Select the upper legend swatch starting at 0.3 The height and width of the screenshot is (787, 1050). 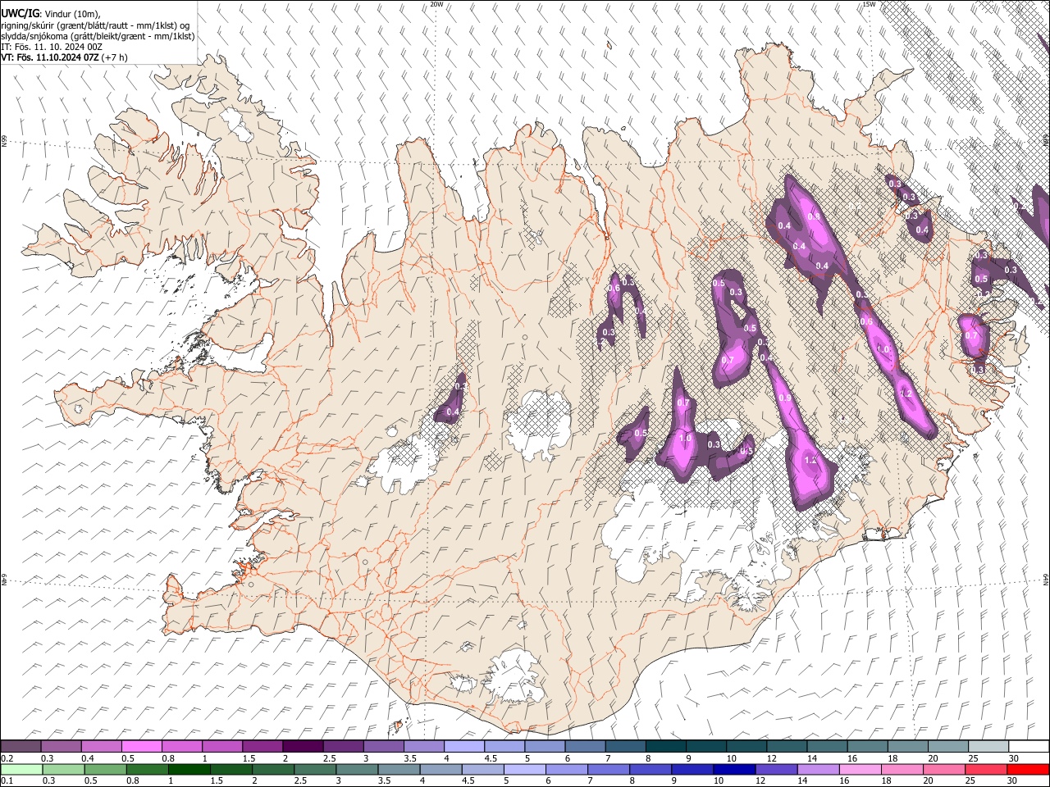[x=61, y=746]
